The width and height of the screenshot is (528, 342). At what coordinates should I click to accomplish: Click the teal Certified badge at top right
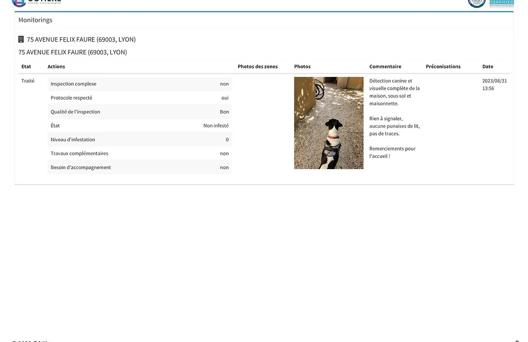(x=502, y=3)
